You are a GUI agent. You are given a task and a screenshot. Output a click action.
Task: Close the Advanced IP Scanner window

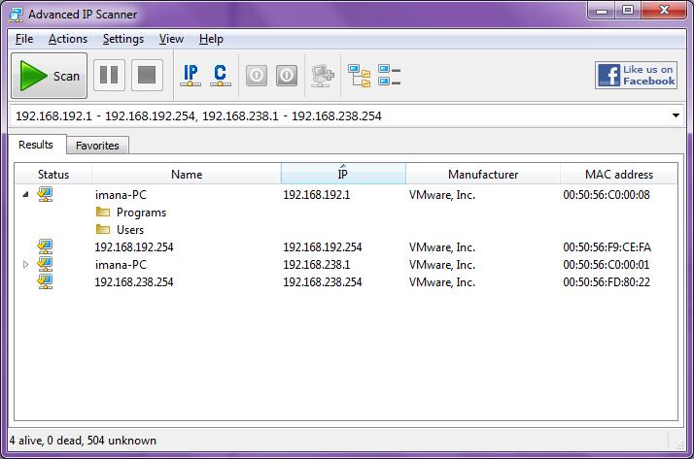(664, 11)
